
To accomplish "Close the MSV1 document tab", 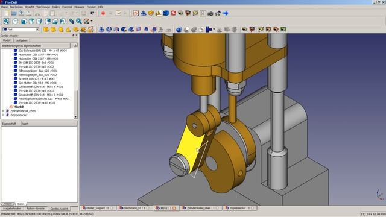I will pos(174,208).
